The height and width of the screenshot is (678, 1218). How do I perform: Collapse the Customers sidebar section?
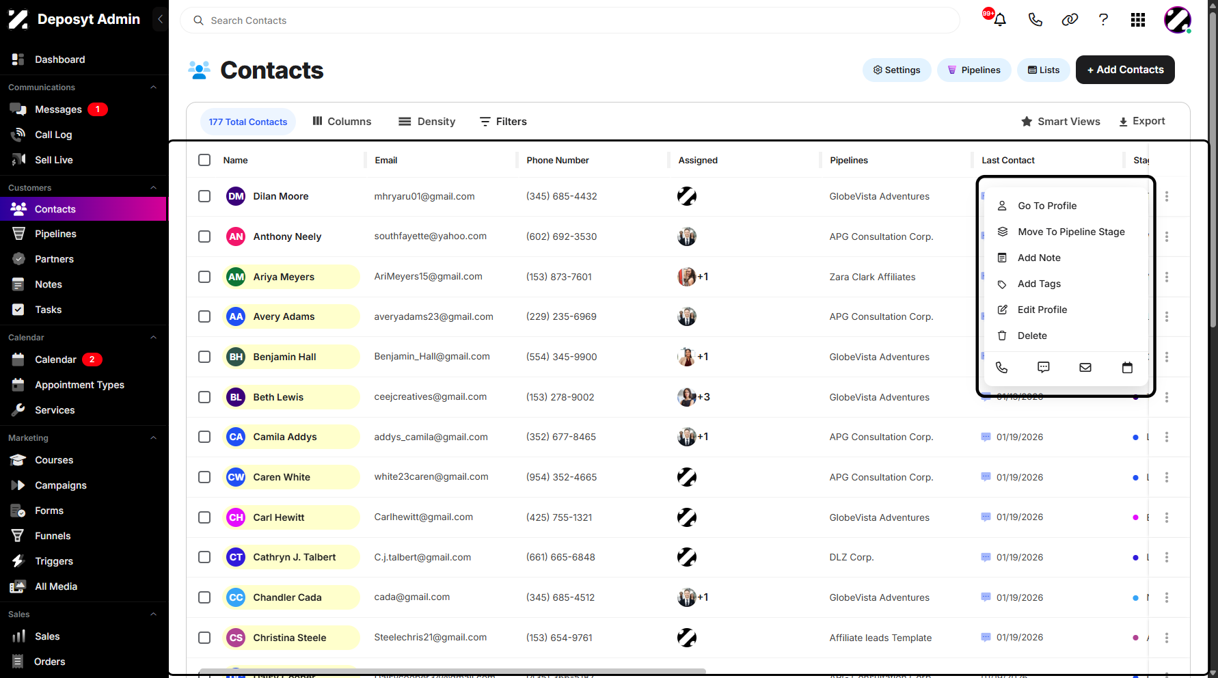[x=153, y=188]
